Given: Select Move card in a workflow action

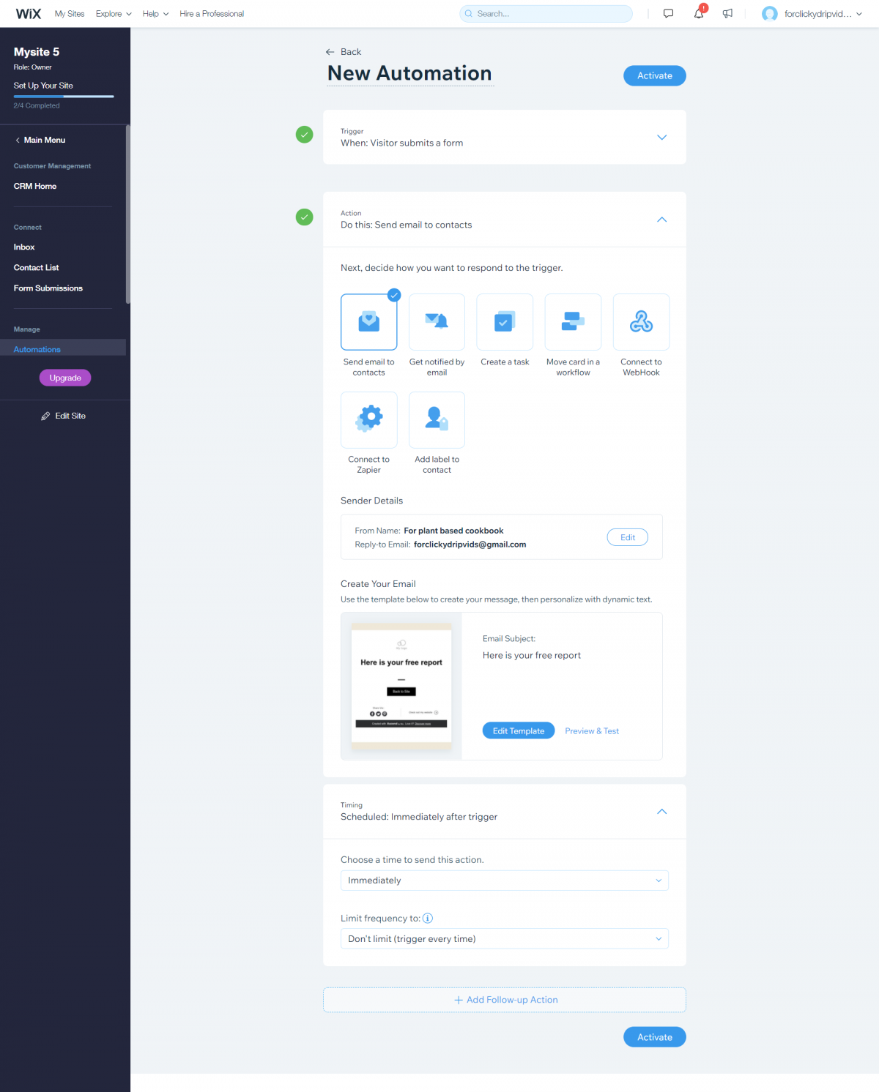Looking at the screenshot, I should (573, 321).
